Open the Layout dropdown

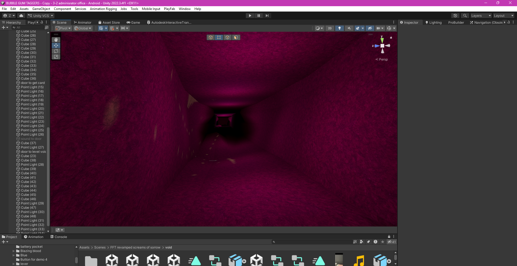tap(504, 16)
